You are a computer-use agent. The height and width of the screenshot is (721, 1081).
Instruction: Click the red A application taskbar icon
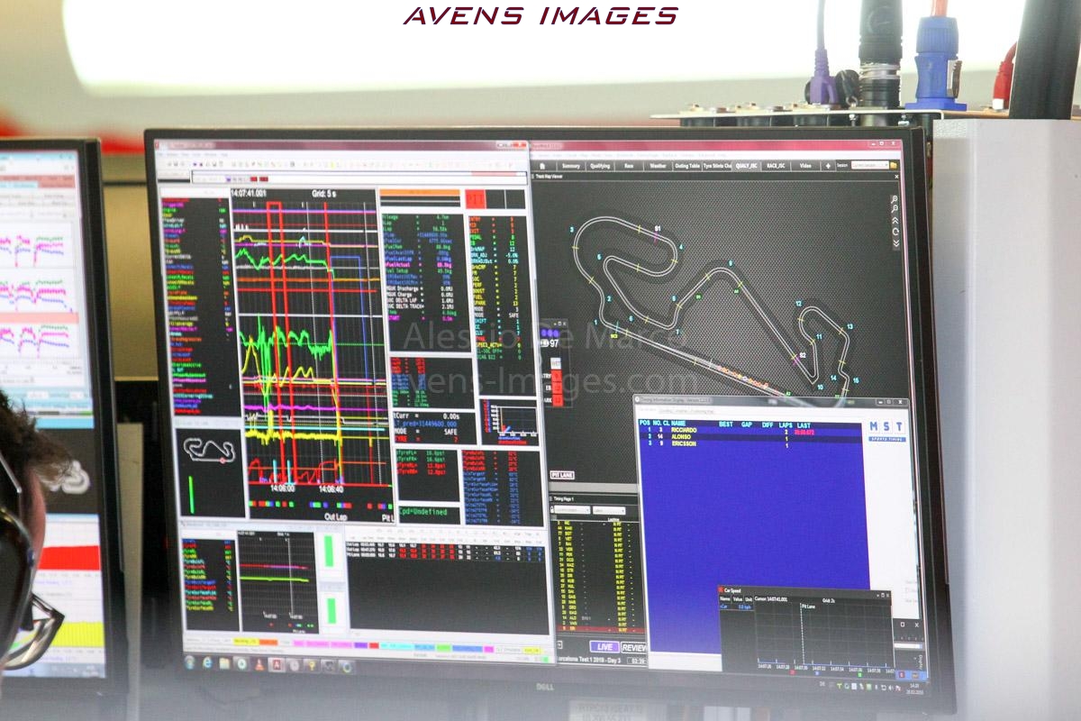click(x=277, y=665)
